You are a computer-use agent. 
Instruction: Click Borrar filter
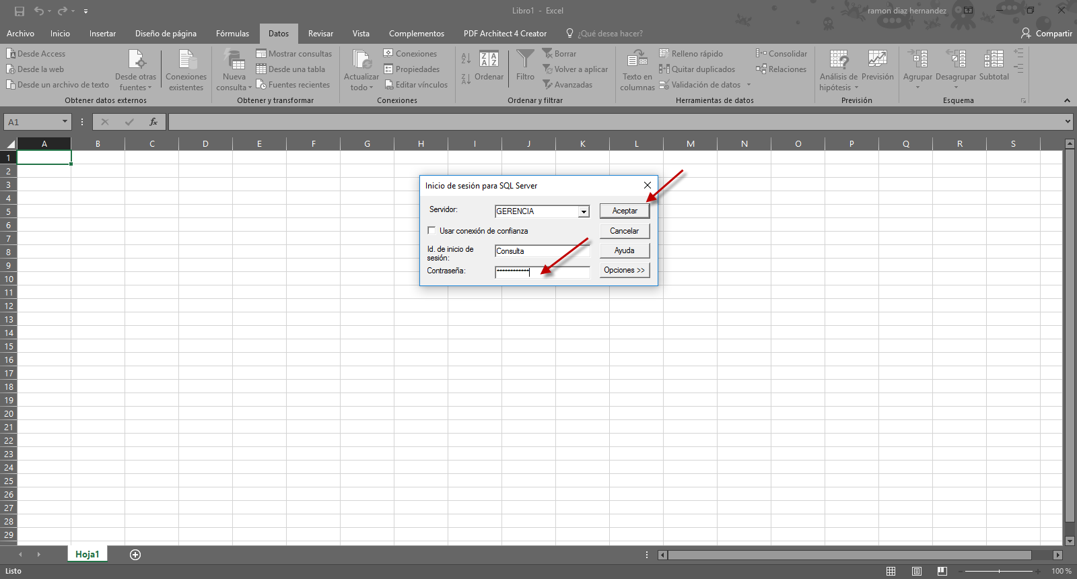[559, 54]
